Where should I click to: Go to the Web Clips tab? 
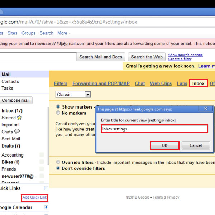(161, 83)
